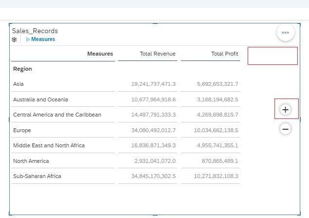309x218 pixels.
Task: Click Europe revenue cell 34,080,492,012.7
Action: pyautogui.click(x=153, y=130)
